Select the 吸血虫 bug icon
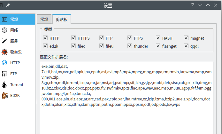This screenshot has height=134, width=222. click(x=4, y=52)
